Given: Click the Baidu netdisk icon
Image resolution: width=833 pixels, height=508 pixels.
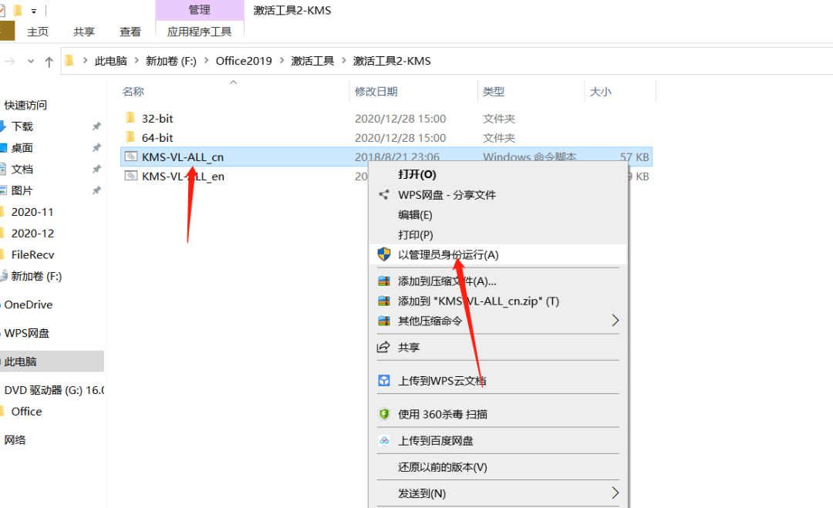Looking at the screenshot, I should (x=383, y=441).
